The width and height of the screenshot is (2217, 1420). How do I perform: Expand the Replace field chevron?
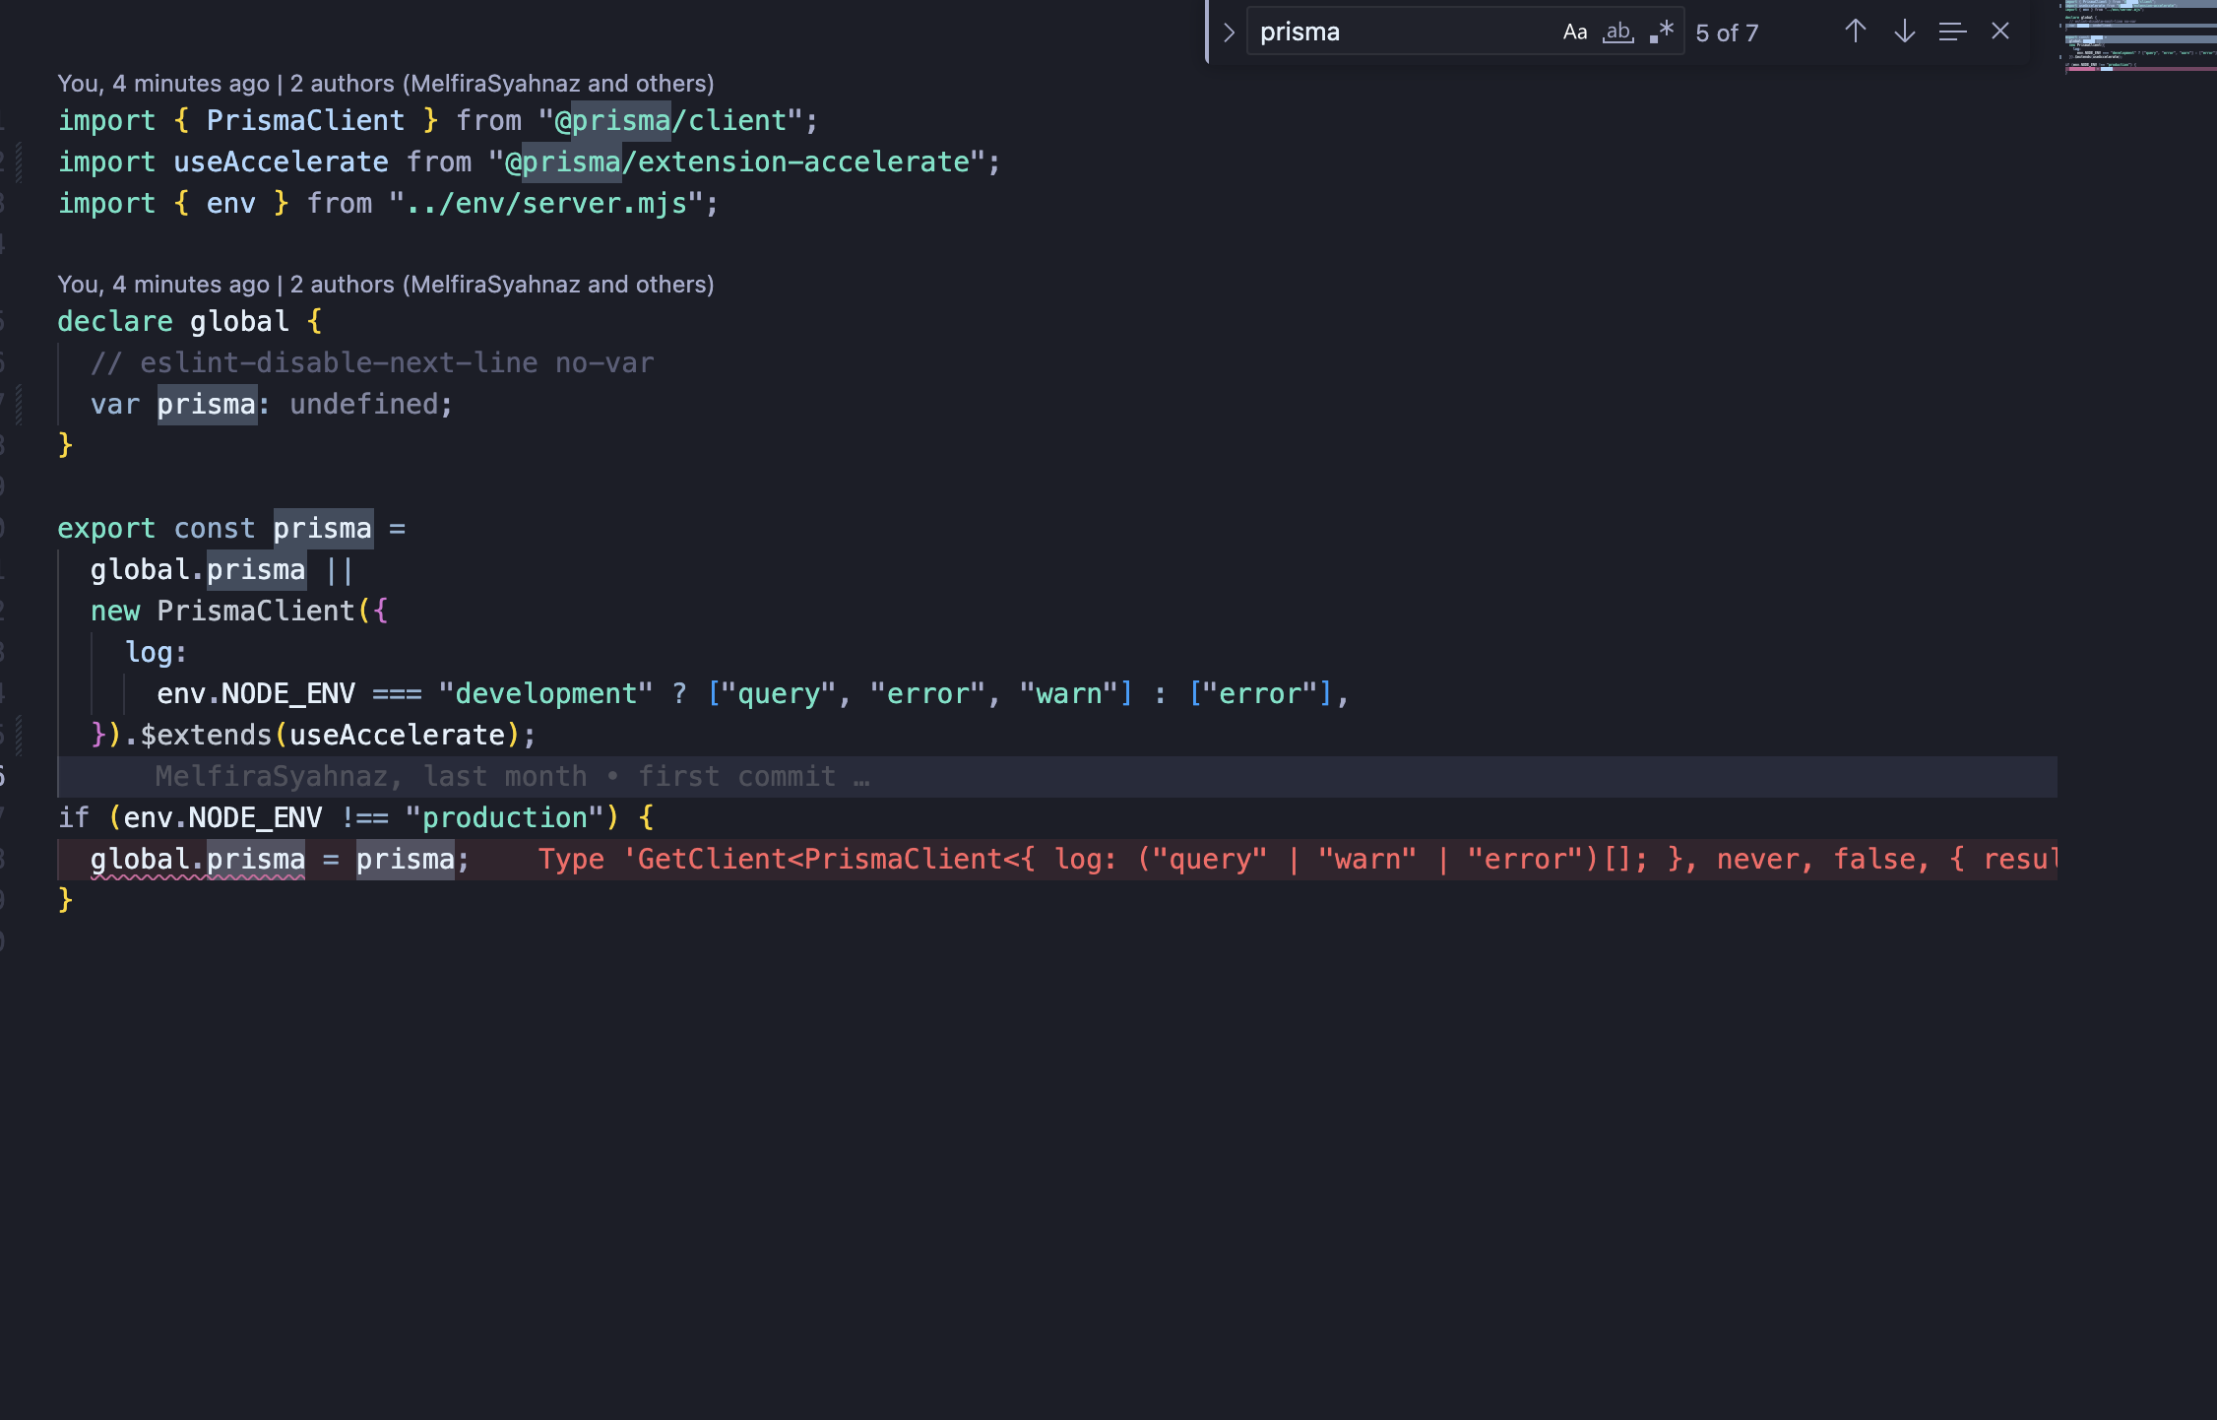(1229, 32)
